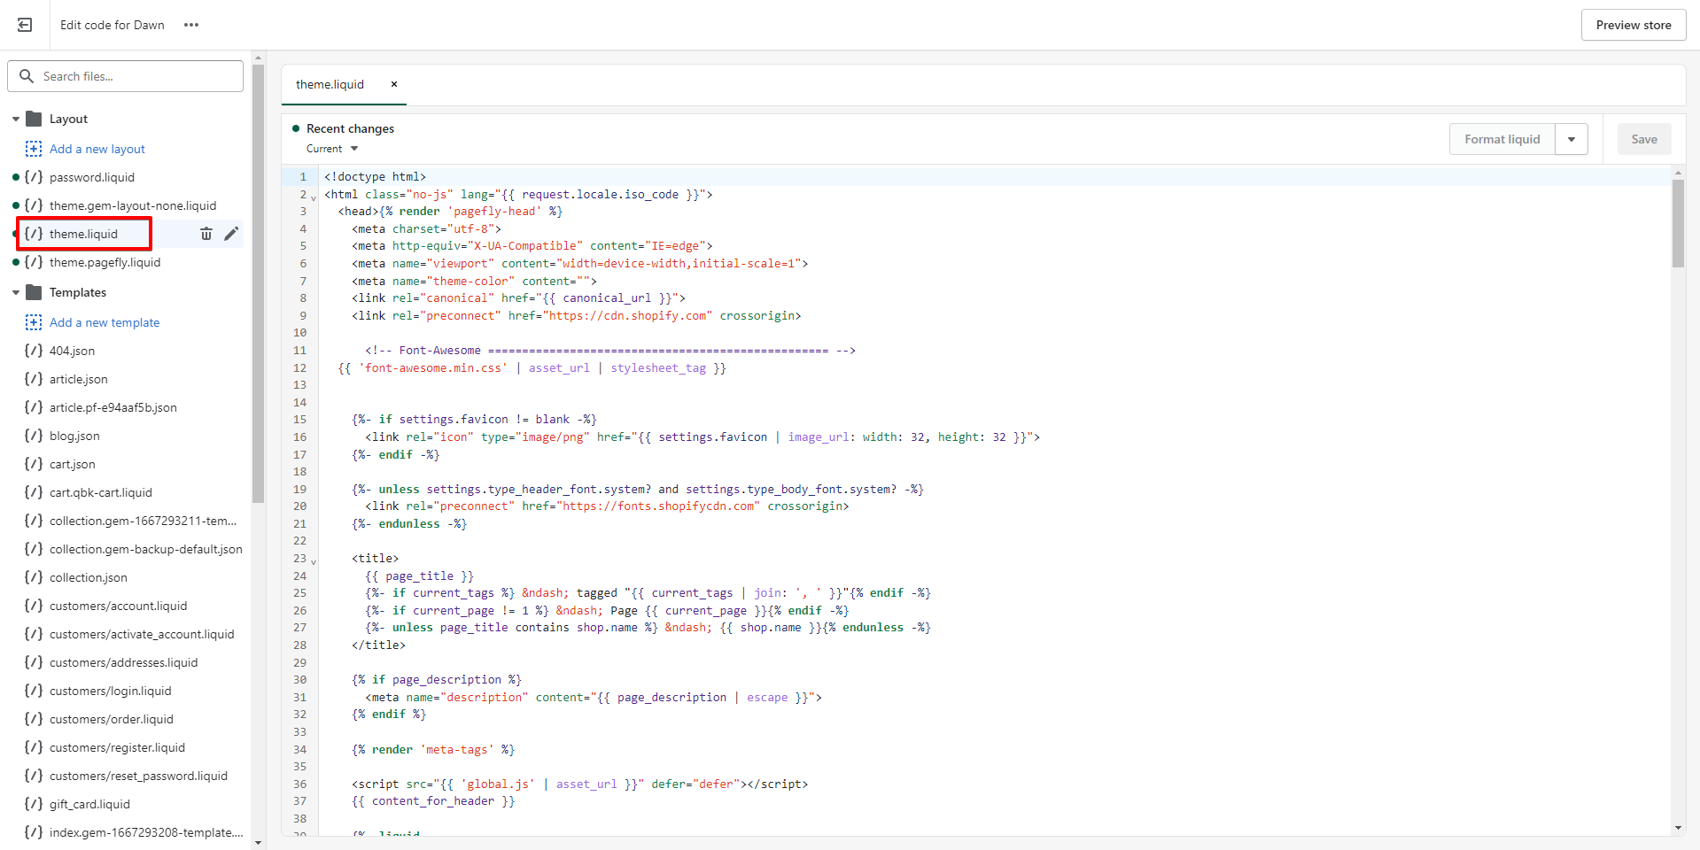Screen dimensions: 1700x850
Task: Open the three-dot more actions menu
Action: pos(191,25)
